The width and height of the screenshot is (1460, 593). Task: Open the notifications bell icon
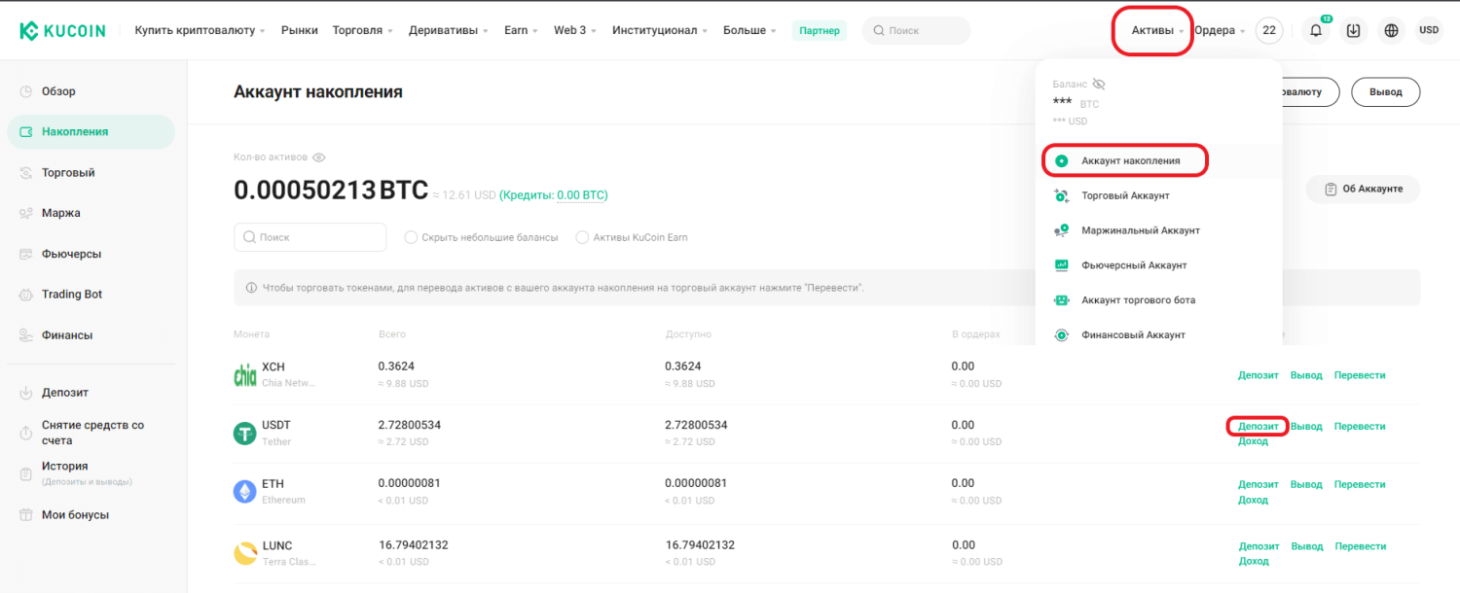coord(1315,30)
